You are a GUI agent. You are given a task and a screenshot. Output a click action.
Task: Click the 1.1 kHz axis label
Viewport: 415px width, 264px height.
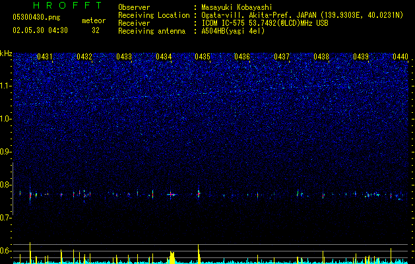pos(6,86)
